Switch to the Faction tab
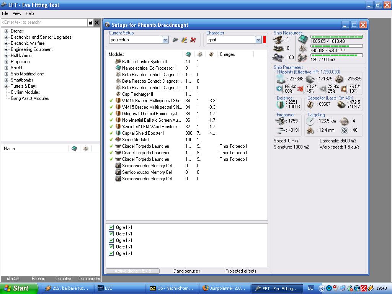The image size is (392, 294). pyautogui.click(x=38, y=279)
